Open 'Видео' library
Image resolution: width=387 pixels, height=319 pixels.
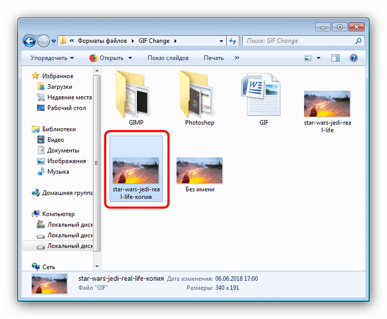point(56,140)
